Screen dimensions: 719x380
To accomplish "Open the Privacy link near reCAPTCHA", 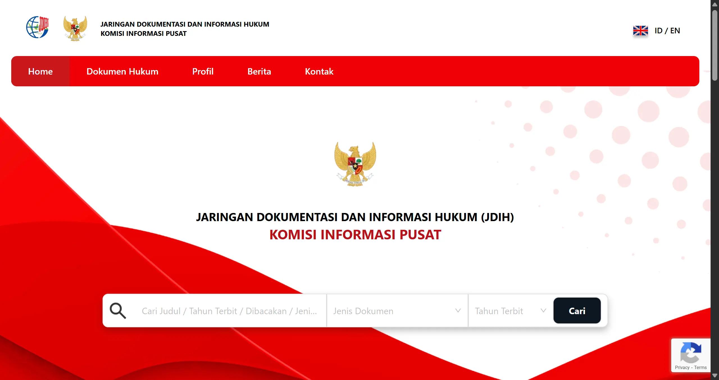I will (x=682, y=367).
